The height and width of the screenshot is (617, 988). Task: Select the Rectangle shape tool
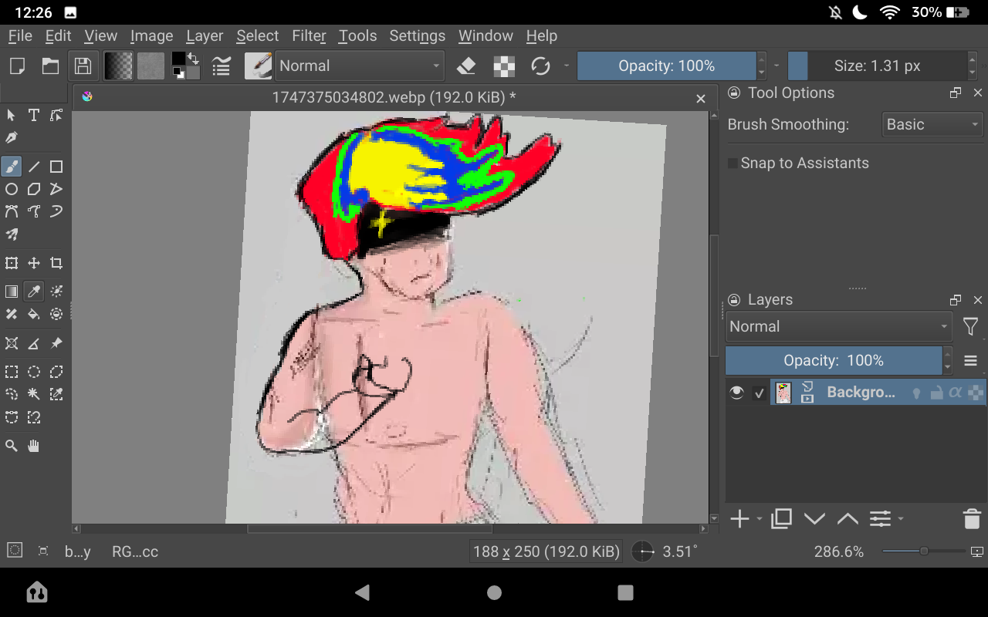coord(56,167)
